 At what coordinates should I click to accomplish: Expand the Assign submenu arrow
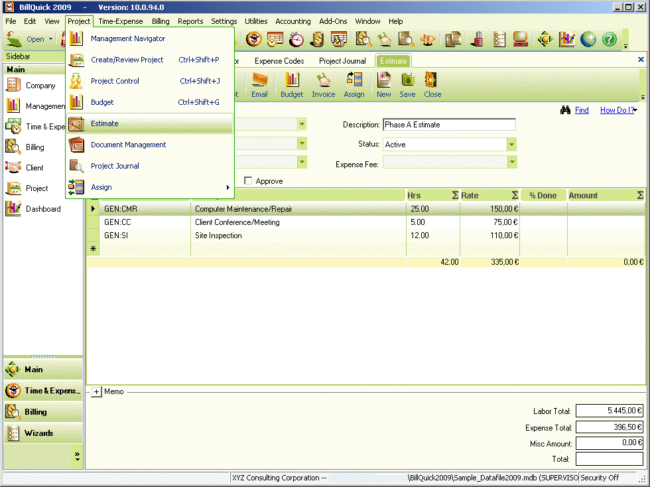[228, 188]
